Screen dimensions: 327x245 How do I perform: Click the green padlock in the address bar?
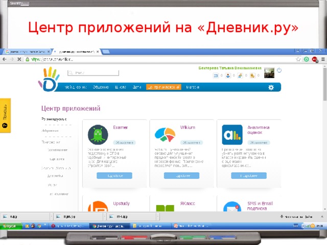coord(27,59)
